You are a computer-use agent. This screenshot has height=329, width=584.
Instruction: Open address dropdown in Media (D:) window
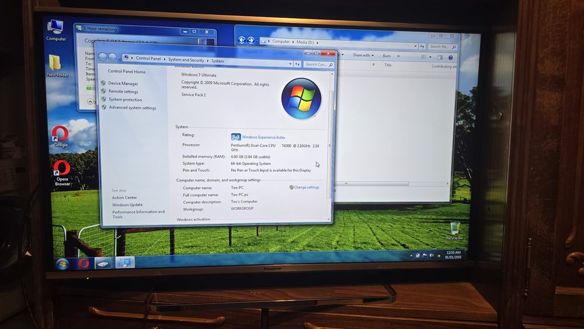tap(415, 46)
